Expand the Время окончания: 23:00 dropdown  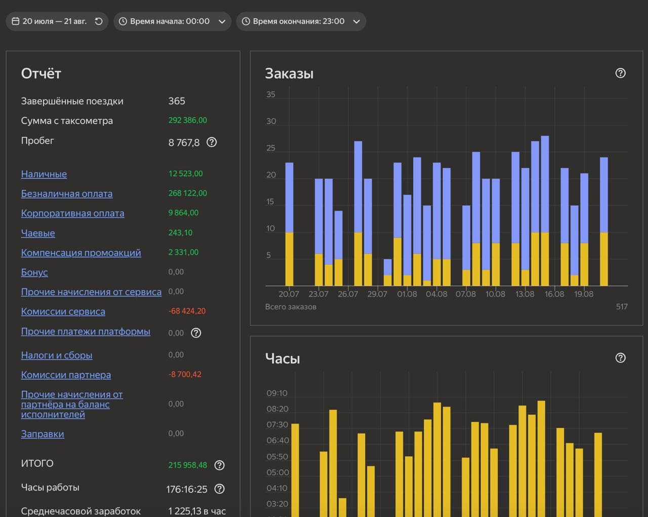[x=301, y=21]
